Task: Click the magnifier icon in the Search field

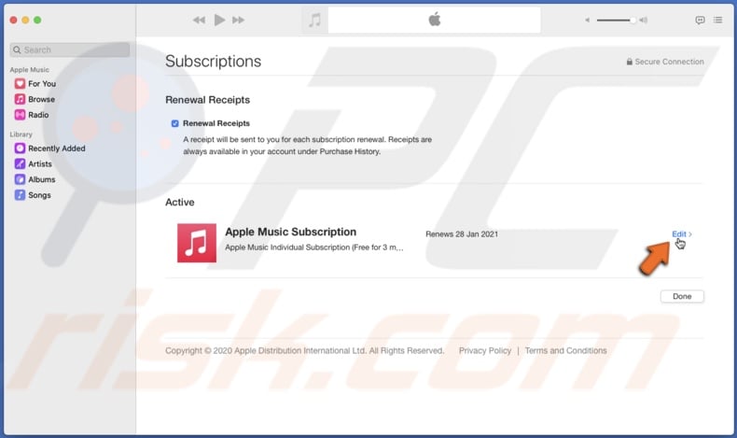Action: pos(17,49)
